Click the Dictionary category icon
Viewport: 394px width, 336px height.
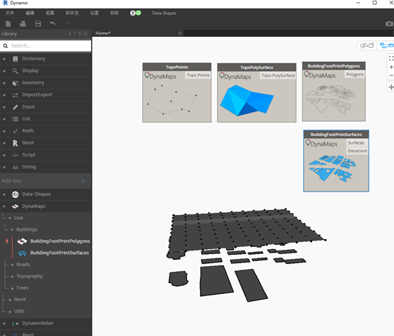[x=15, y=59]
